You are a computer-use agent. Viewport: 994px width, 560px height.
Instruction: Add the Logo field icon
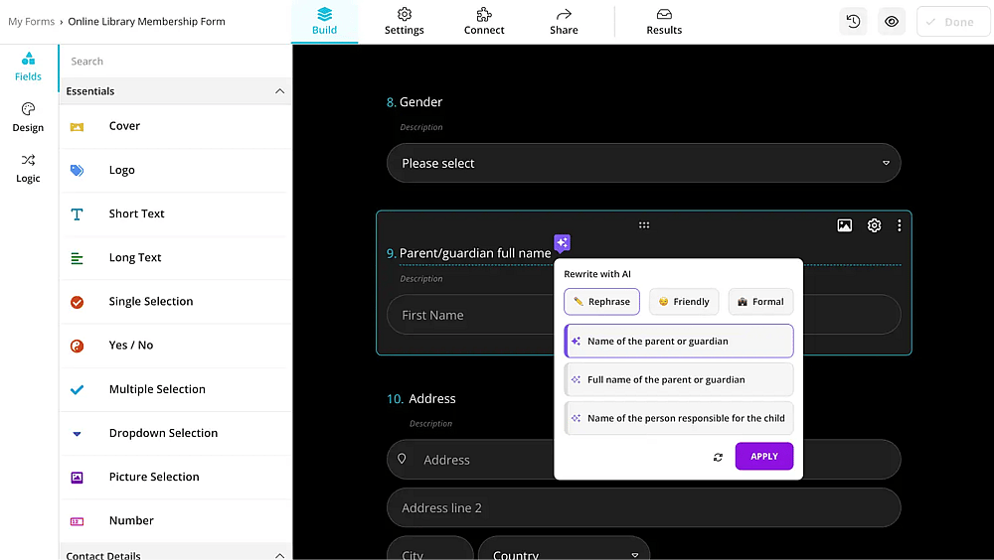[x=77, y=171]
